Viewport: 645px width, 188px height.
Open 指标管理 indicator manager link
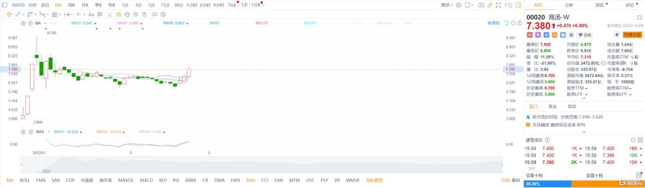[374, 180]
